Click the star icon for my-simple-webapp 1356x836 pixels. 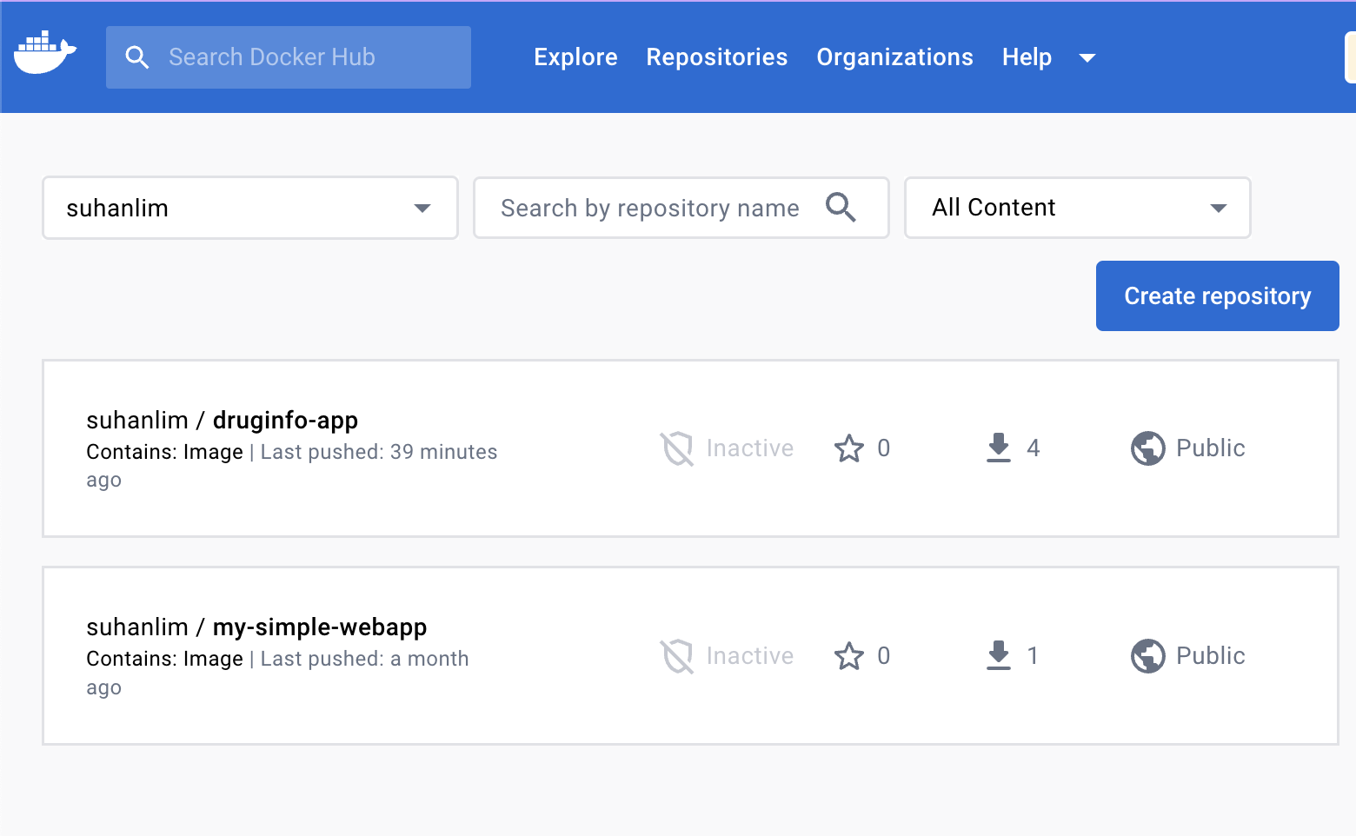point(849,656)
